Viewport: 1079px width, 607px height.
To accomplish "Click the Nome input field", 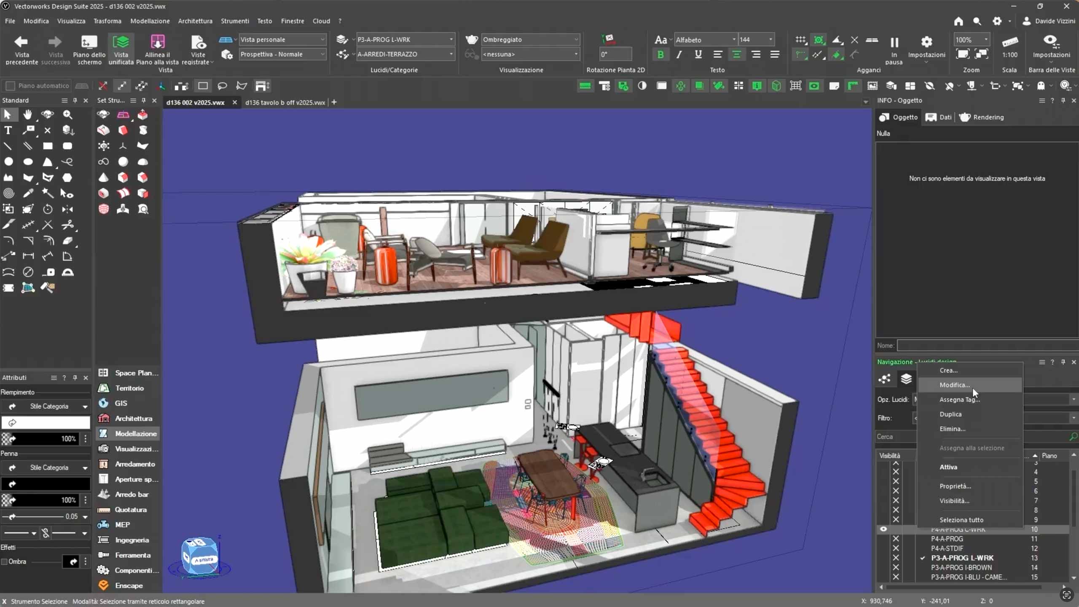I will (986, 346).
